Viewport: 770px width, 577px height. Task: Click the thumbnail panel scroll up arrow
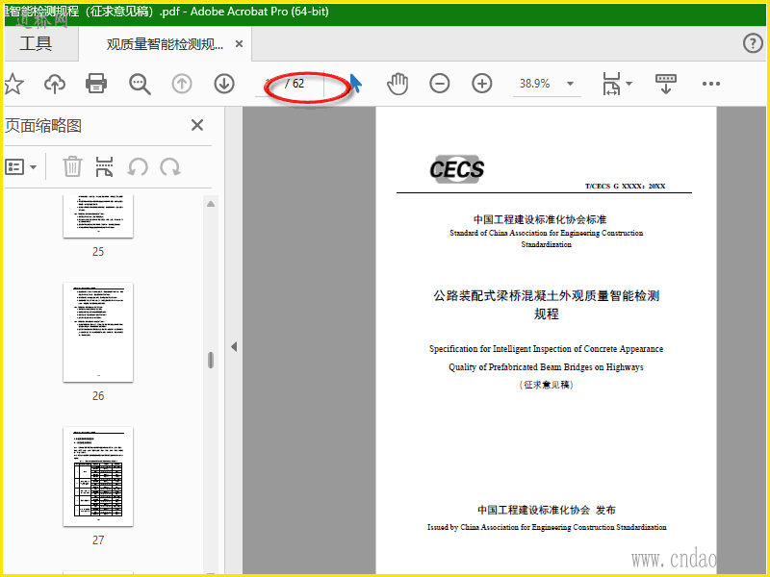click(211, 204)
